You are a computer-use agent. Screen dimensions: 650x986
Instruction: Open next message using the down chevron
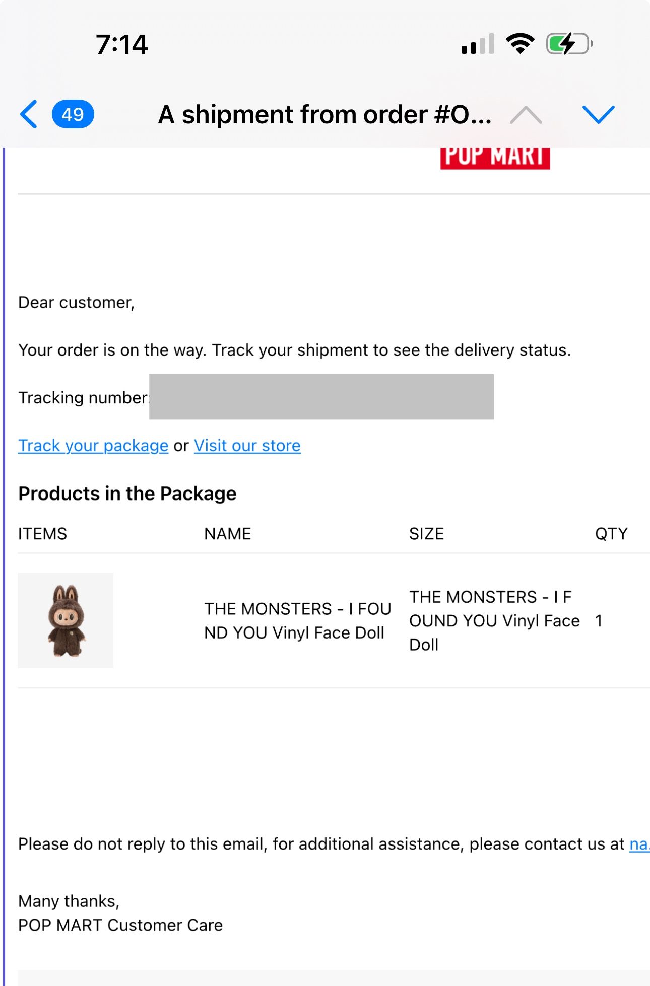[598, 115]
